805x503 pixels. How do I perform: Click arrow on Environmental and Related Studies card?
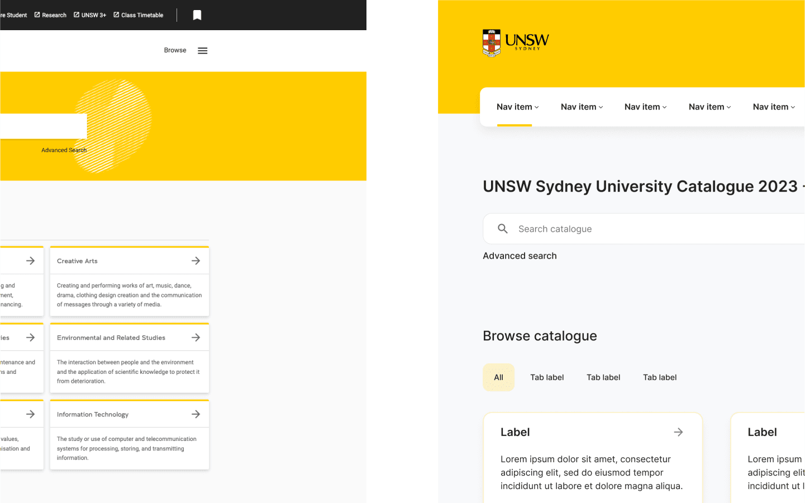[x=196, y=338]
